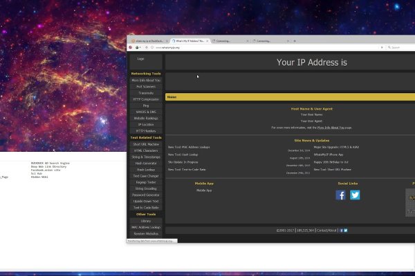Click the new tab plus button
Viewport: 415px width, 276px height.
[x=295, y=41]
